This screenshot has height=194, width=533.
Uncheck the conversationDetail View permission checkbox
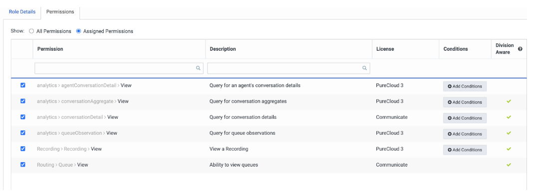pyautogui.click(x=23, y=117)
